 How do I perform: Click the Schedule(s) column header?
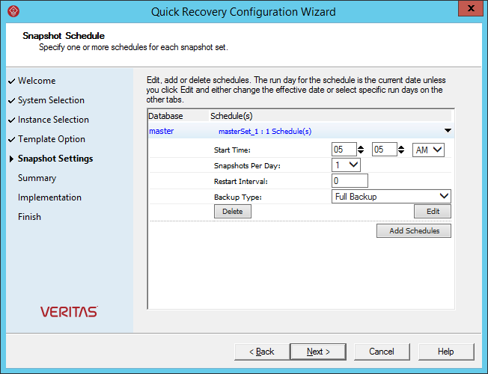pyautogui.click(x=231, y=116)
